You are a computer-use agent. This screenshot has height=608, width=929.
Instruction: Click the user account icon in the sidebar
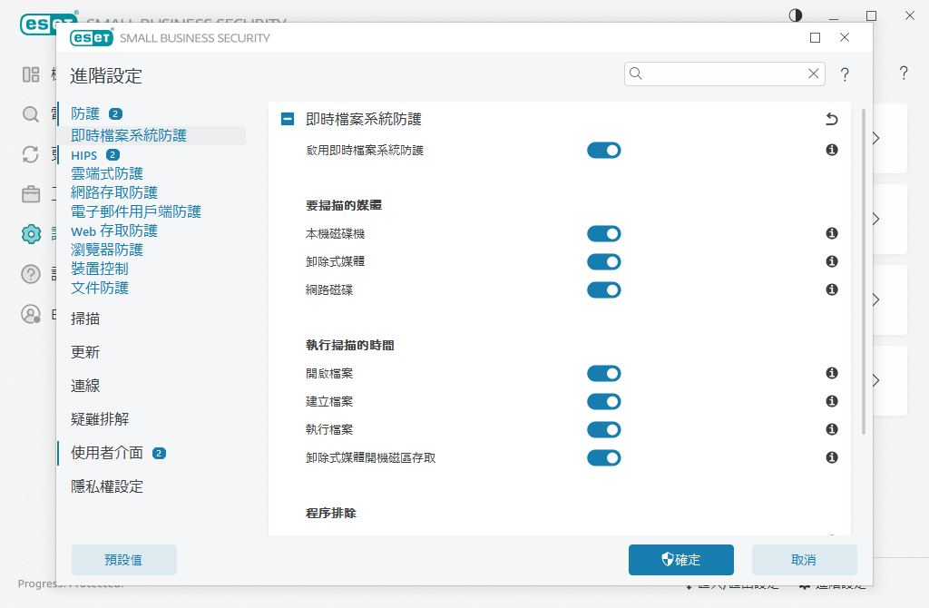pyautogui.click(x=31, y=314)
